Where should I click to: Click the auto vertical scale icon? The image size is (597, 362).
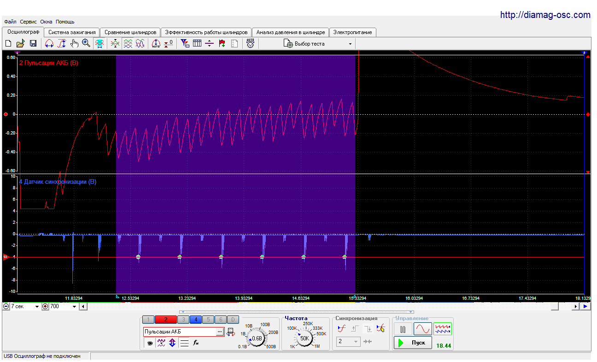[156, 43]
